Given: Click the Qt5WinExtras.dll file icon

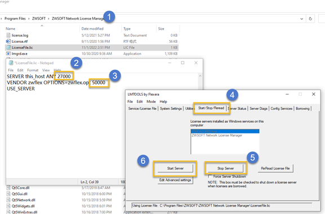Looking at the screenshot, I should point(8,212).
